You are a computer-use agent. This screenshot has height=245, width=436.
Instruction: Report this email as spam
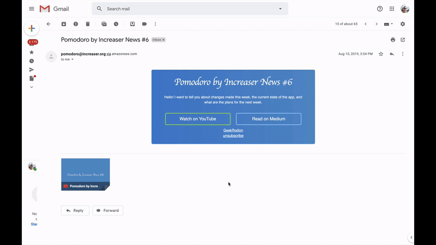point(76,24)
